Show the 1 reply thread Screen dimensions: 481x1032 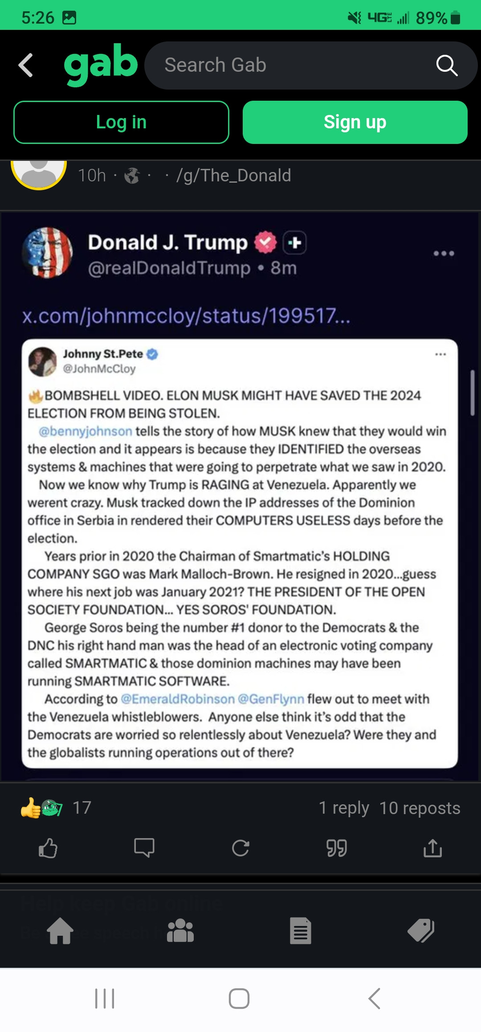tap(344, 808)
